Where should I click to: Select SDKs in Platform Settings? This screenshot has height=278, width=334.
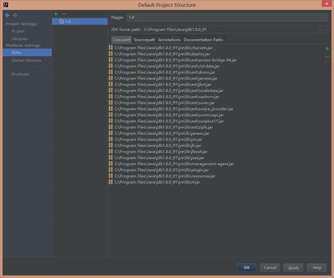[x=27, y=52]
